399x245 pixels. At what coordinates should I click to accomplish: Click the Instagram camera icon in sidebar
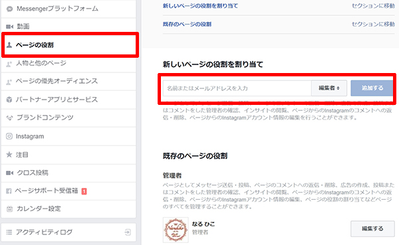pos(9,136)
